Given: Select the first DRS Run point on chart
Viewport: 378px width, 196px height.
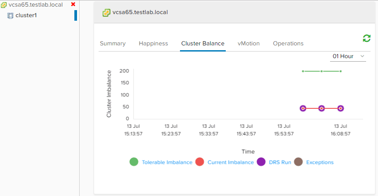Looking at the screenshot, I should (x=303, y=108).
